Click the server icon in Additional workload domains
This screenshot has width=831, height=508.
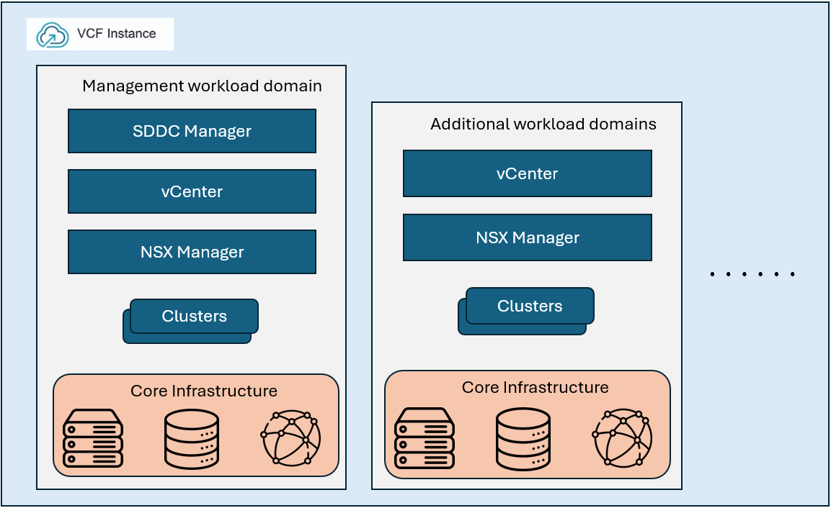pyautogui.click(x=425, y=438)
